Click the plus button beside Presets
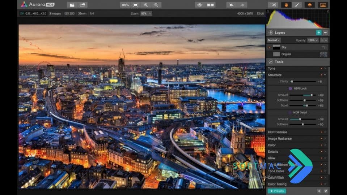 click(x=319, y=191)
